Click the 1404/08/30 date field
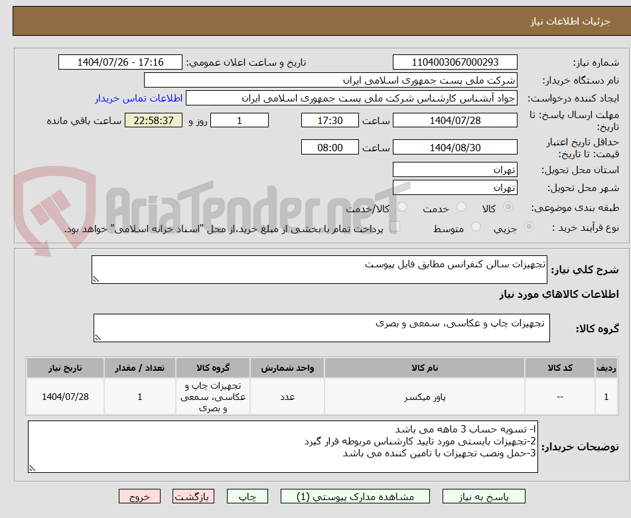This screenshot has height=518, width=631. tap(455, 147)
